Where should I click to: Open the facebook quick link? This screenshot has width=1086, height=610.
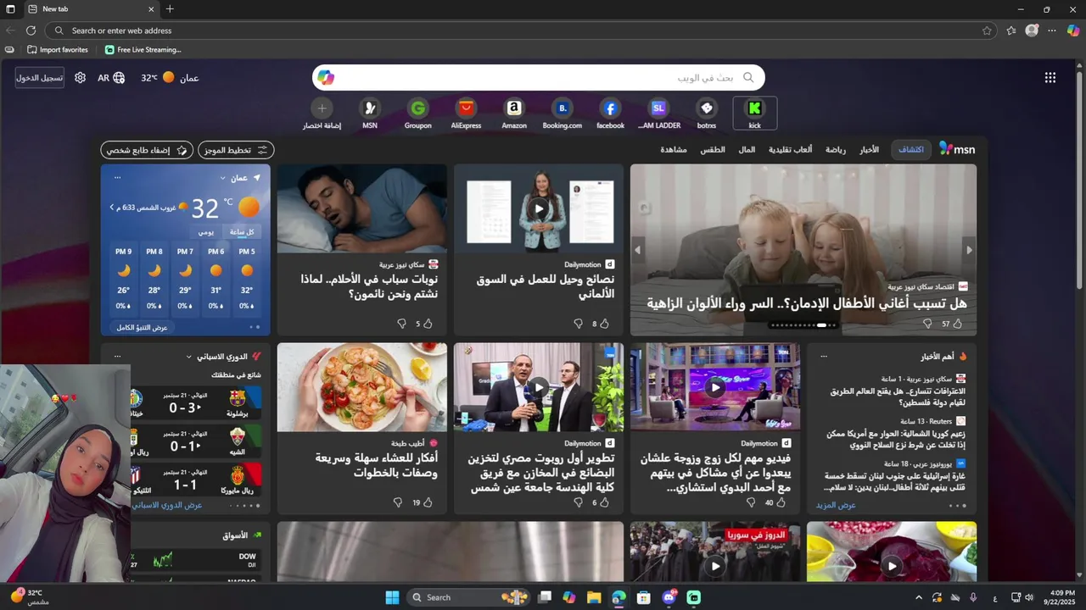(x=610, y=113)
